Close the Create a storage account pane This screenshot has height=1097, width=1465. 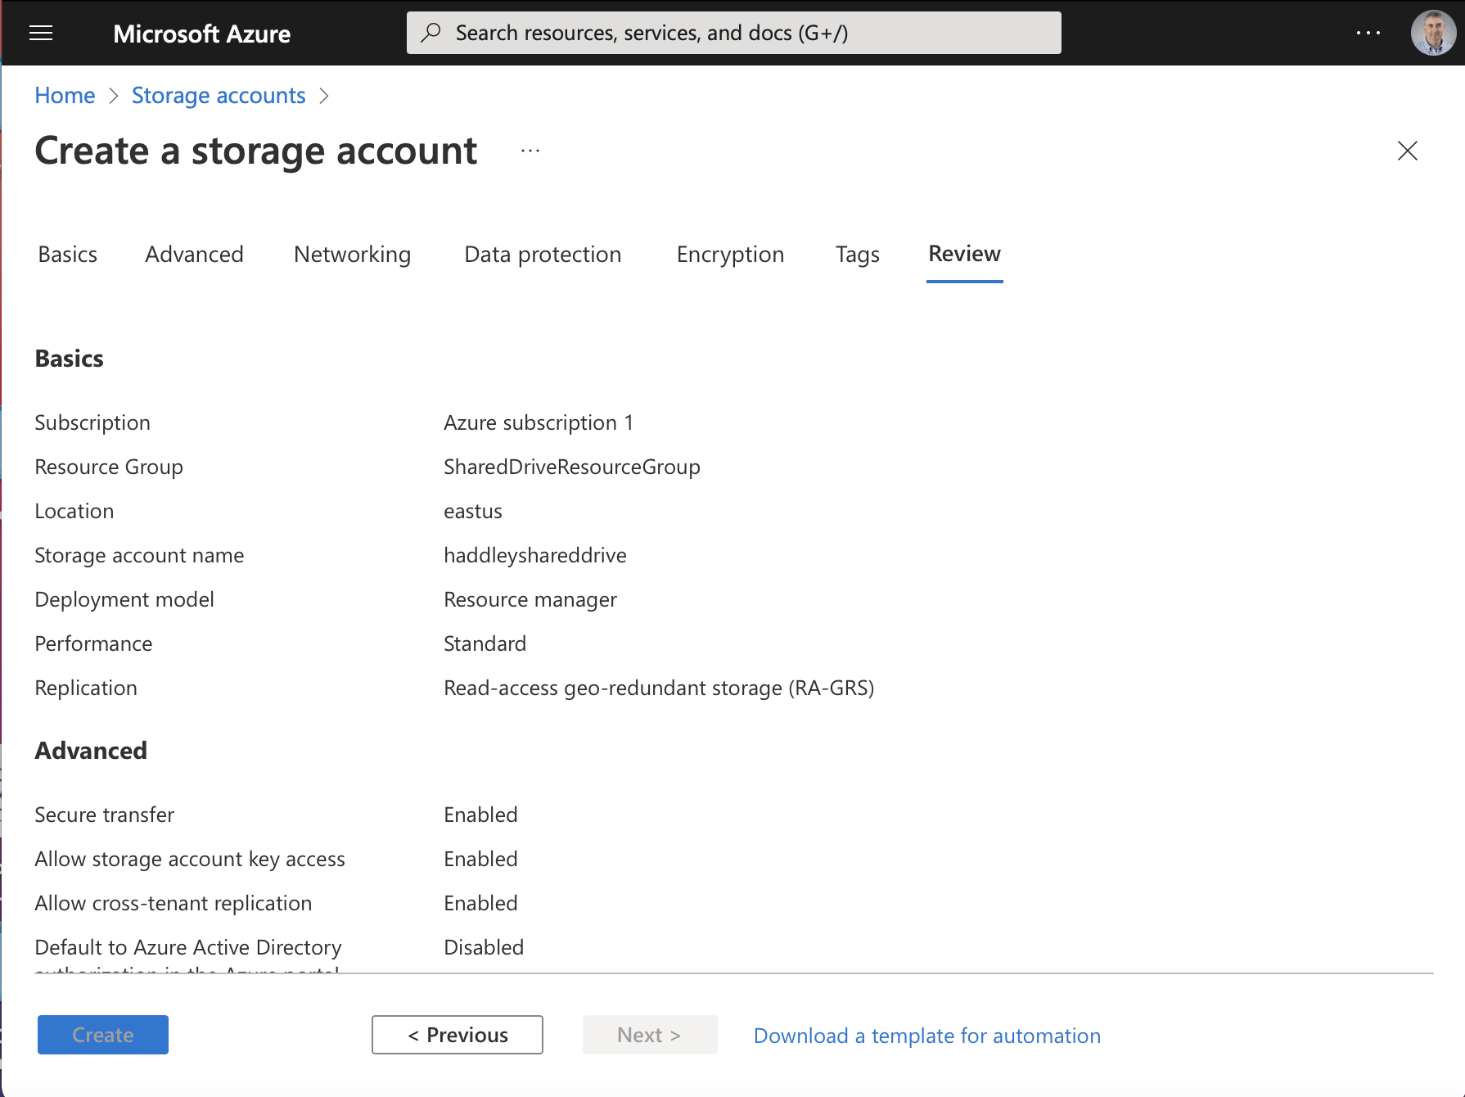[1407, 151]
